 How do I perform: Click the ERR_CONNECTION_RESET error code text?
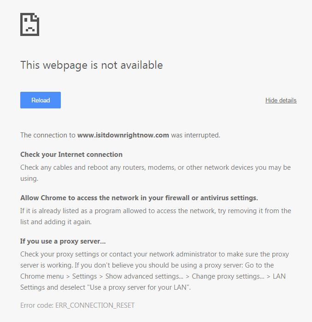[x=95, y=305]
